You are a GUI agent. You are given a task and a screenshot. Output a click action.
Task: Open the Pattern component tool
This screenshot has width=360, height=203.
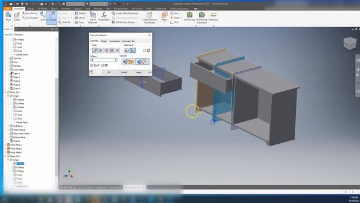point(80,14)
